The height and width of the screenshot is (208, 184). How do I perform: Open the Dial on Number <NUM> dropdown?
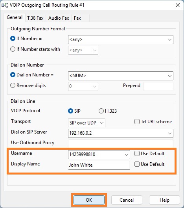pyautogui.click(x=170, y=76)
